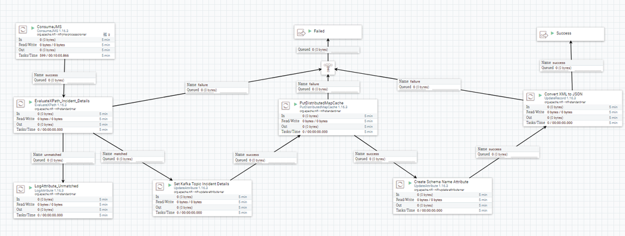625x236 pixels.
Task: Click the Set Kafka Topic Incident Details icon
Action: (160, 187)
